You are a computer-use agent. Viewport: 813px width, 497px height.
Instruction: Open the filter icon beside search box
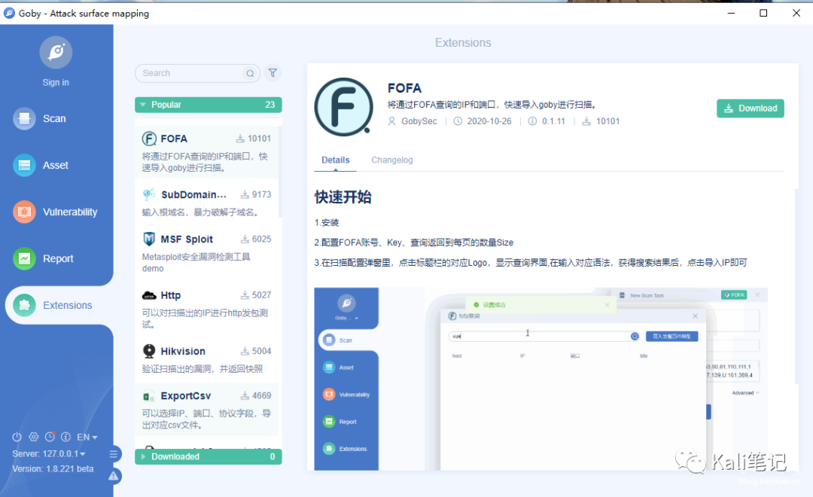[x=273, y=73]
